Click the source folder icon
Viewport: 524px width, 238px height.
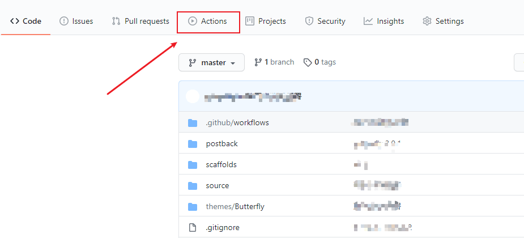point(193,186)
